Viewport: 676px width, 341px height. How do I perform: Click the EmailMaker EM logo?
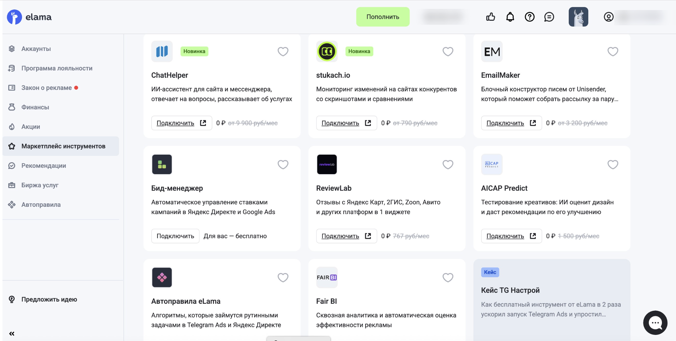point(492,51)
